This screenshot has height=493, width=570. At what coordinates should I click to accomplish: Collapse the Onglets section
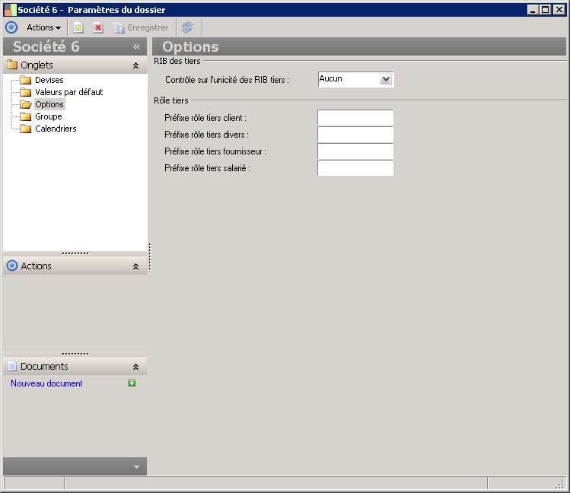135,65
